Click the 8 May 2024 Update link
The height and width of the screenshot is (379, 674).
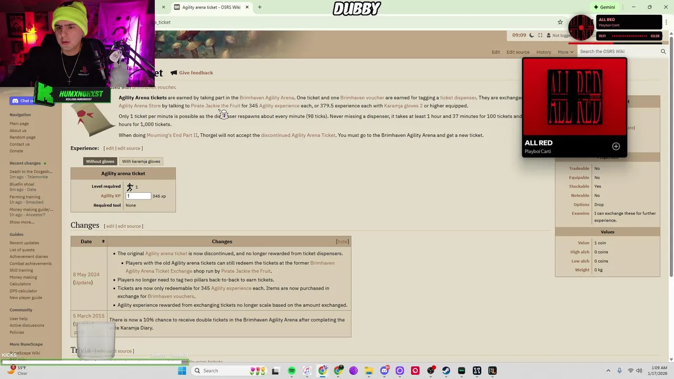(x=83, y=283)
